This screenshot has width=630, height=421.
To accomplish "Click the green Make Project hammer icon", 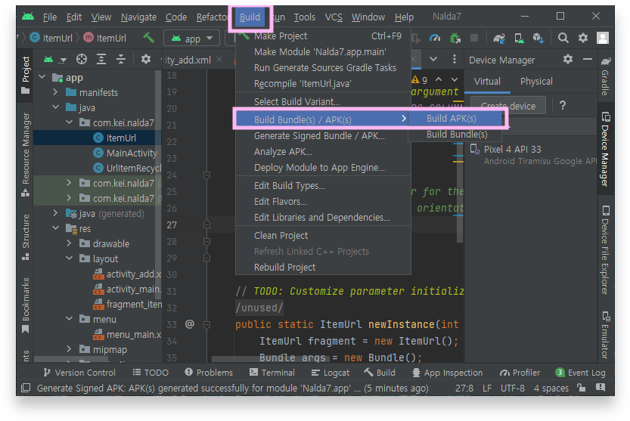I will (149, 38).
